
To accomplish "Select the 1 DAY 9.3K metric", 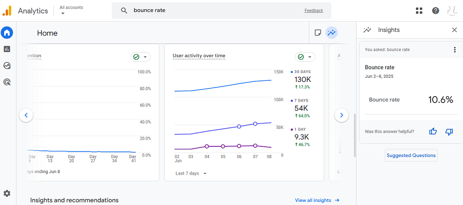I will point(300,136).
